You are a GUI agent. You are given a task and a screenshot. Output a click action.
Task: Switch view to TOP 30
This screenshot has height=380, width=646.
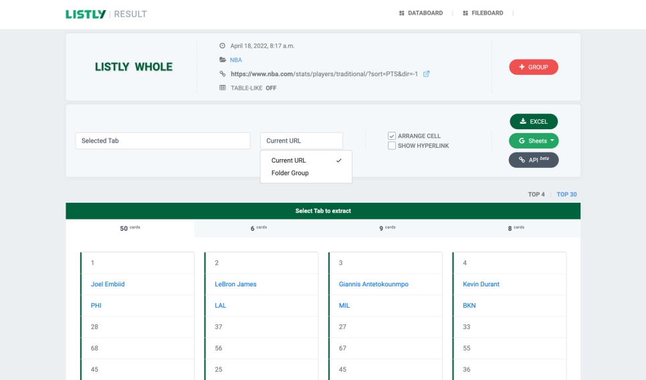click(566, 194)
